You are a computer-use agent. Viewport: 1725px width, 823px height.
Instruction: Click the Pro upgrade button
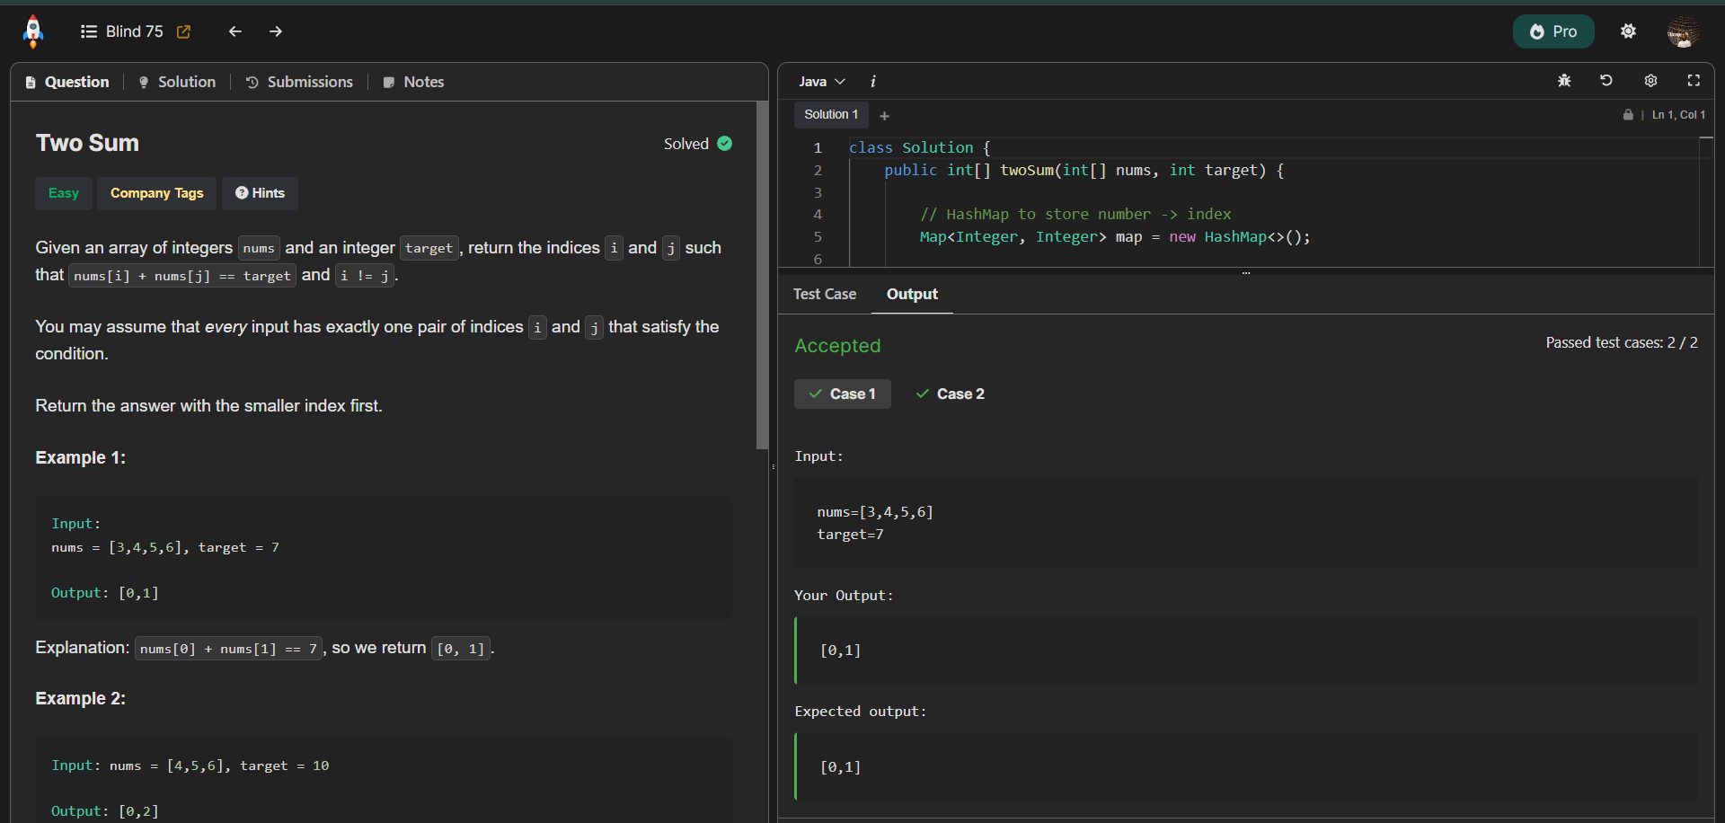click(x=1552, y=31)
